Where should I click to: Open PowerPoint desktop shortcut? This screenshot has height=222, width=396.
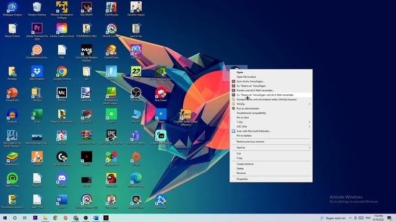pos(12,94)
